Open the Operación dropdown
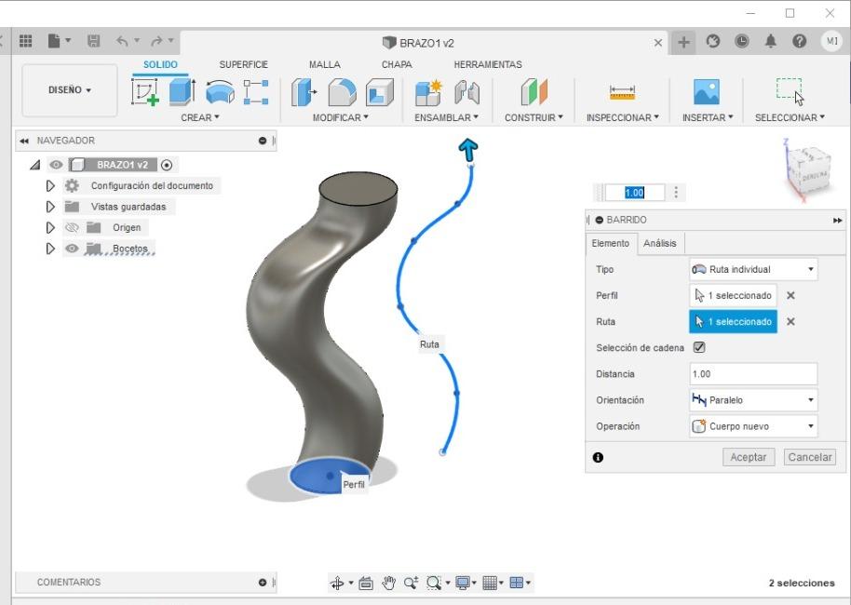Viewport: 851px width, 605px height. coord(753,426)
